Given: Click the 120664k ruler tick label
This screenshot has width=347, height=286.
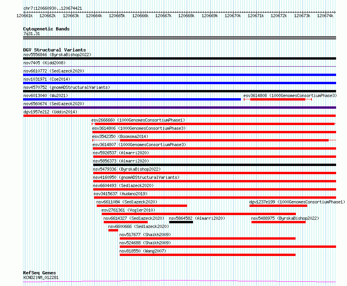Looking at the screenshot, I should tap(94, 16).
